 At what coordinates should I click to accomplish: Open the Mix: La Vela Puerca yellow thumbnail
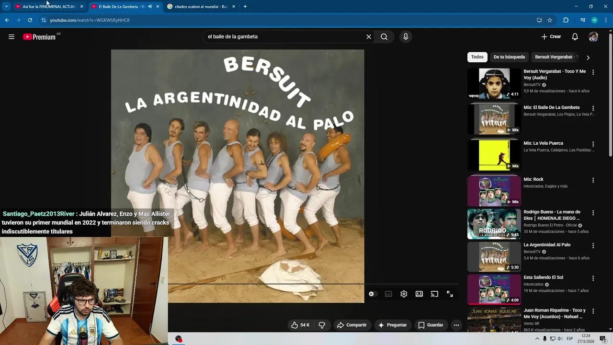click(494, 155)
